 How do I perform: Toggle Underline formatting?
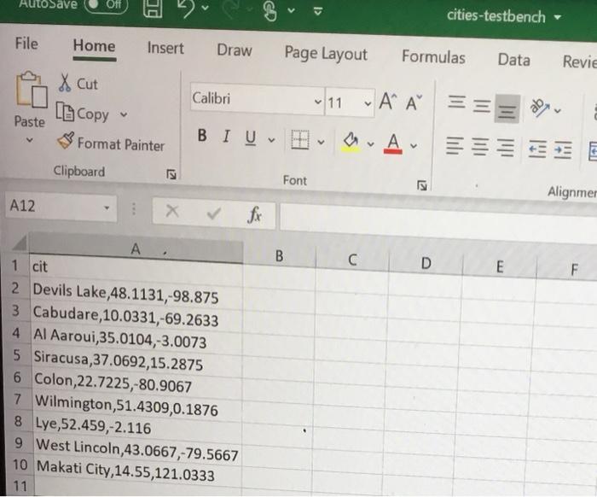(250, 138)
